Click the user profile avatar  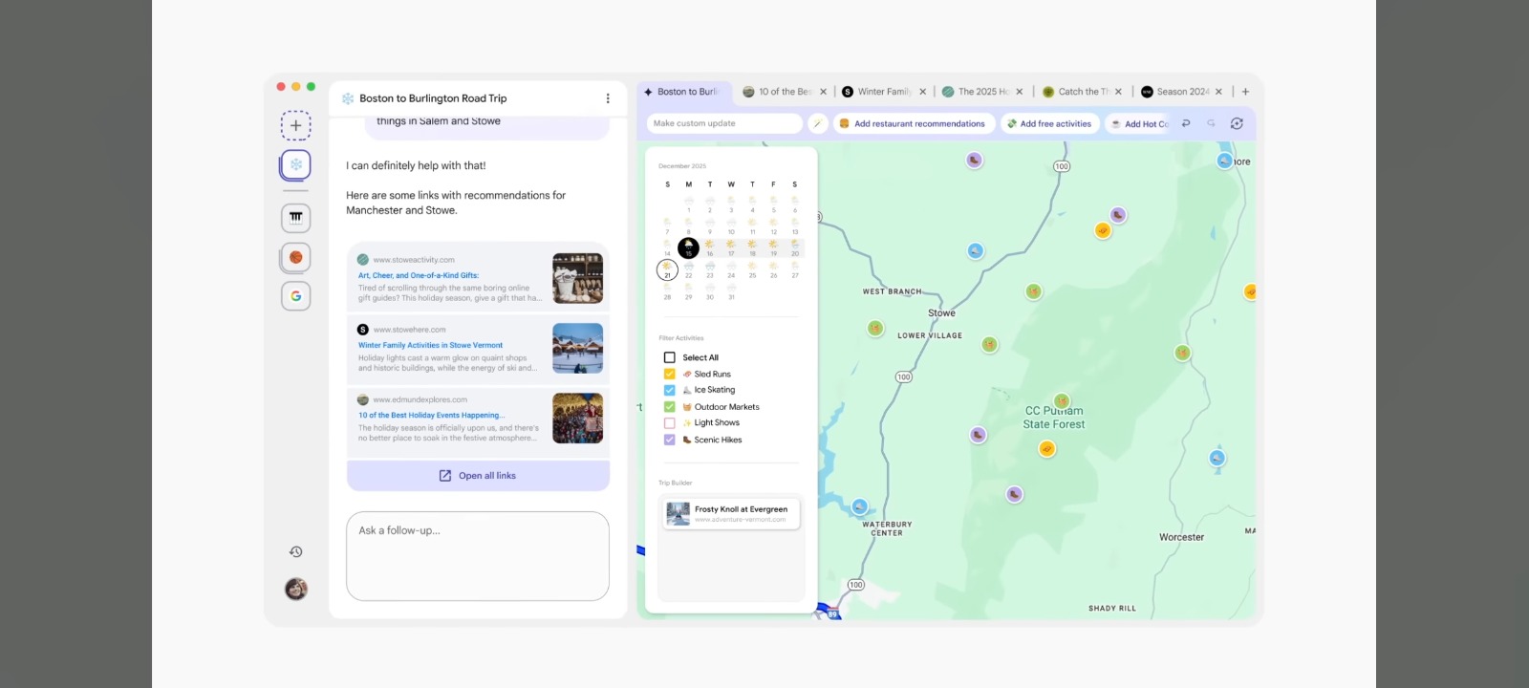pyautogui.click(x=296, y=589)
